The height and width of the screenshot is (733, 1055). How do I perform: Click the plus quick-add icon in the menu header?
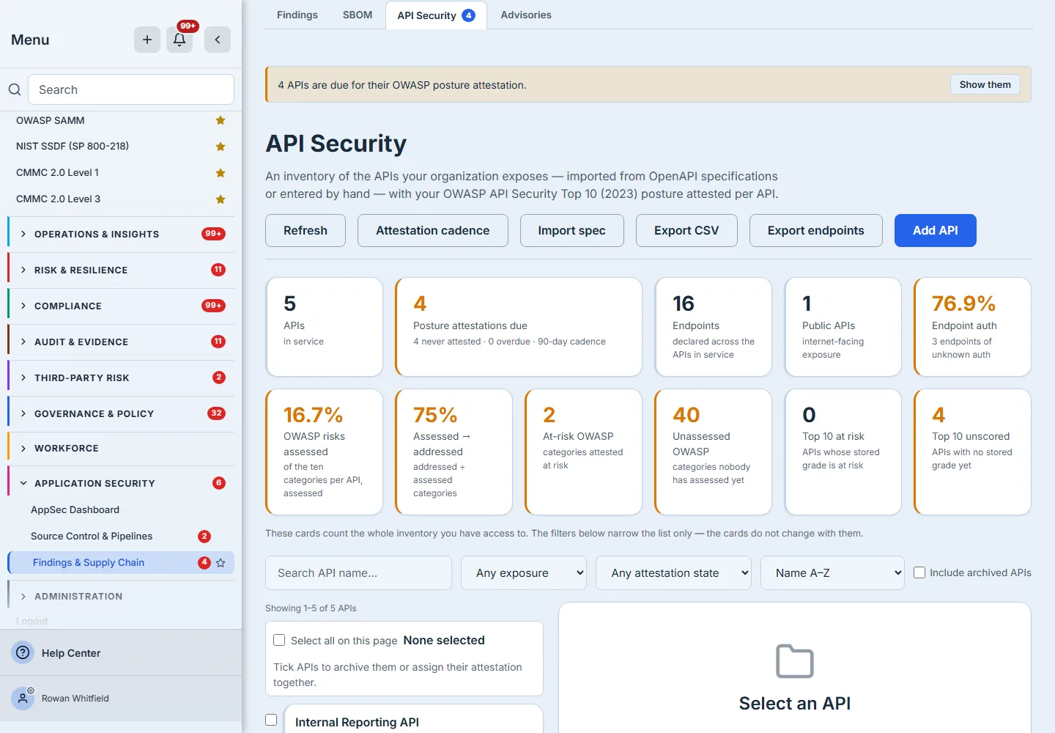click(x=147, y=40)
